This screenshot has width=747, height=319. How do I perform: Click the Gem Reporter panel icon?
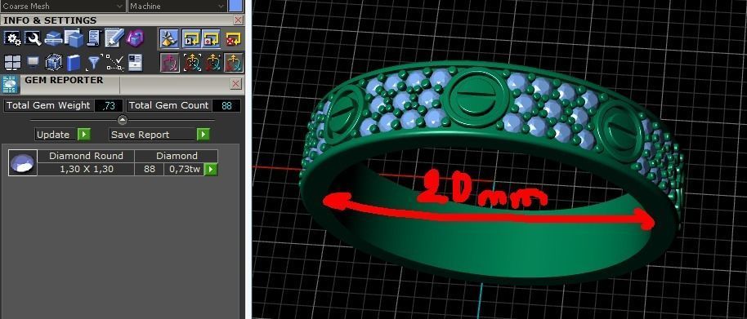point(11,84)
